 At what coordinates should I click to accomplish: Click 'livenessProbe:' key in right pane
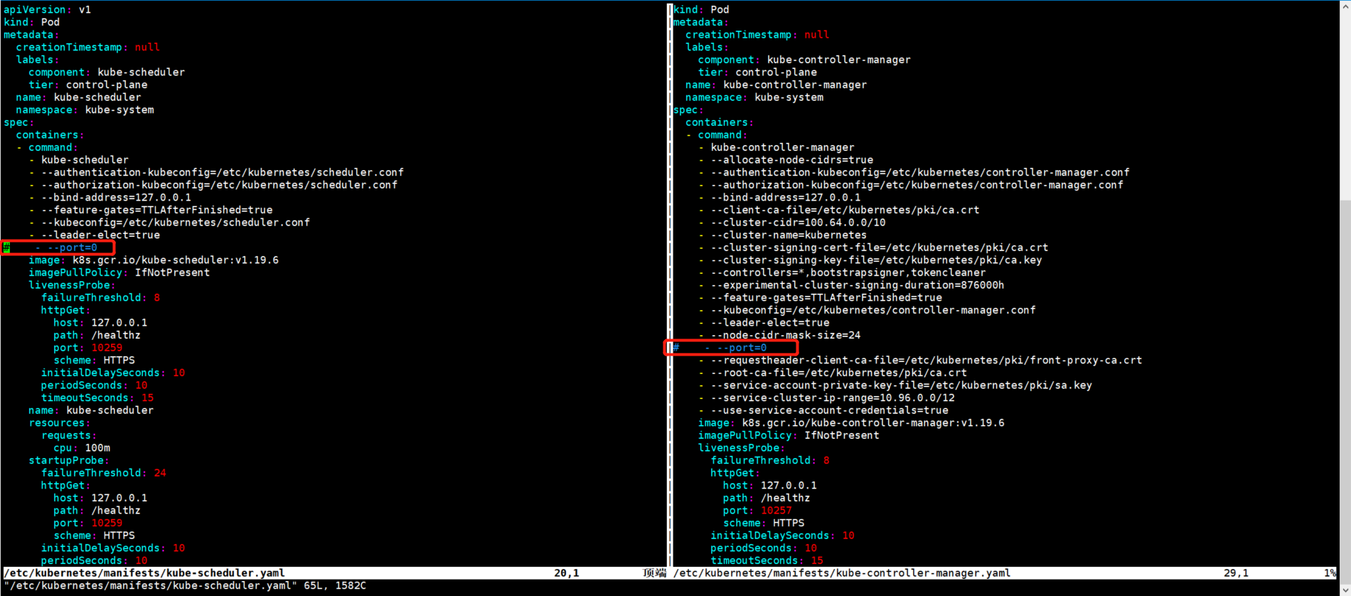(x=742, y=447)
